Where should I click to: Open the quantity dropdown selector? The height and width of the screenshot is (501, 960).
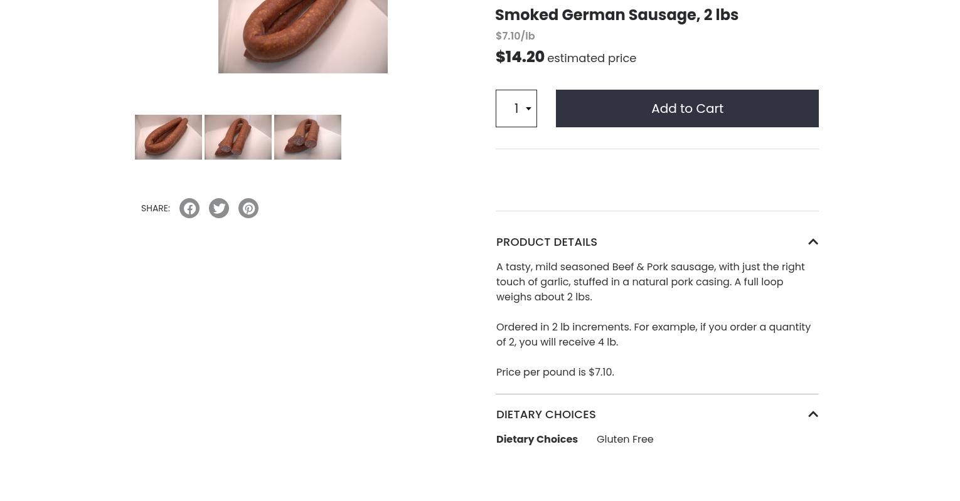(x=516, y=108)
